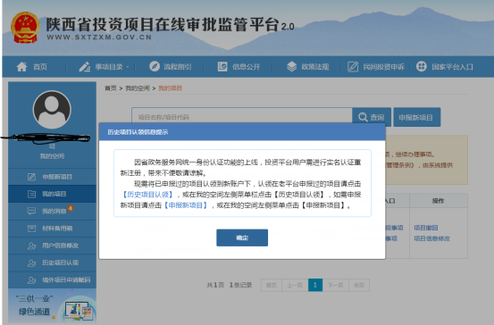This screenshot has width=494, height=325.
Task: Click the layers icon beside 政策法规
Action: (292, 67)
